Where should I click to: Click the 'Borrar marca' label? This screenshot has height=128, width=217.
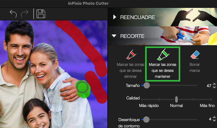tap(195, 67)
